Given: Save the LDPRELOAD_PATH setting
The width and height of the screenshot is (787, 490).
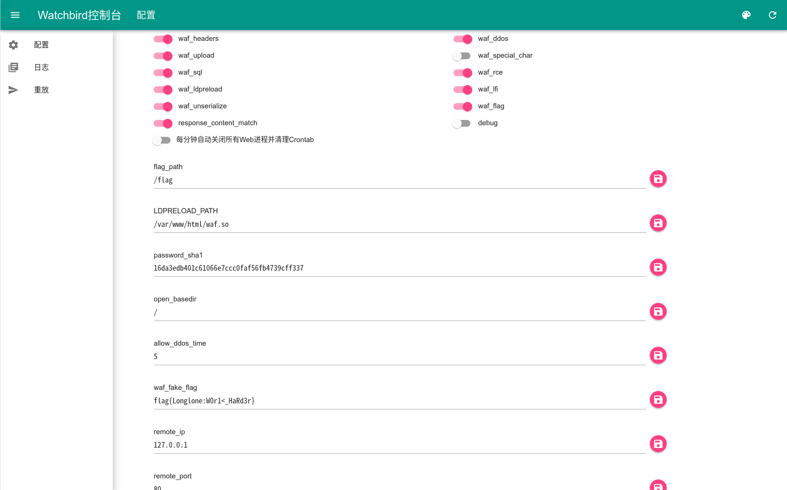Looking at the screenshot, I should click(x=658, y=223).
